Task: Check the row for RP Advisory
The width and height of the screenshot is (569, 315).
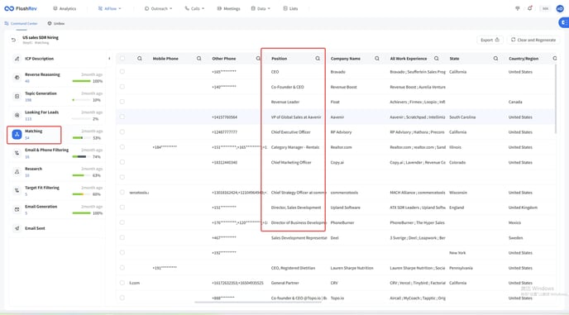Action: pyautogui.click(x=122, y=131)
